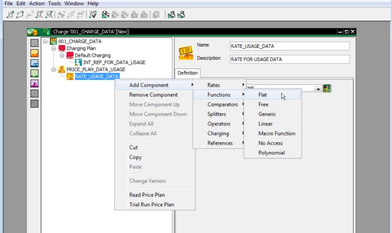Click the green board icon in the sidebar
The height and width of the screenshot is (233, 392).
pos(35,73)
